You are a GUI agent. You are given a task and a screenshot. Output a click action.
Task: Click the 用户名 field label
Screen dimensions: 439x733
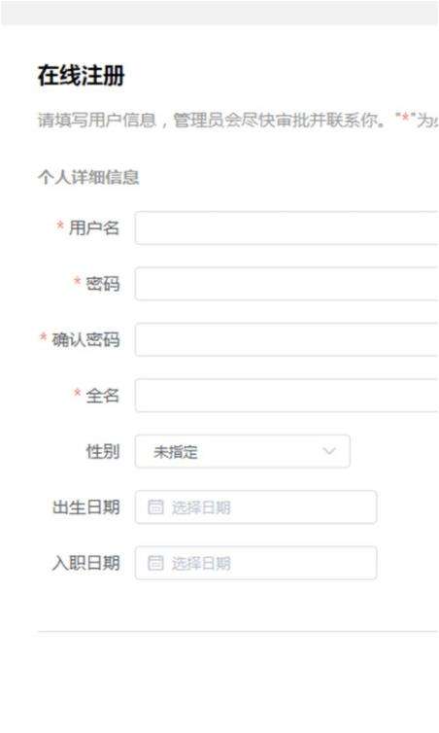pos(94,227)
